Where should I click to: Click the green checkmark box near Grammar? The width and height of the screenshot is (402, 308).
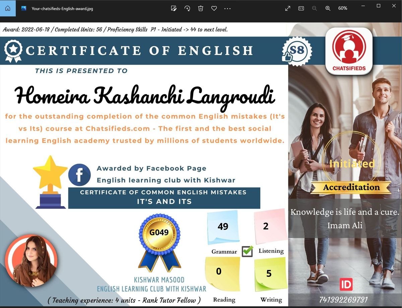point(247,251)
